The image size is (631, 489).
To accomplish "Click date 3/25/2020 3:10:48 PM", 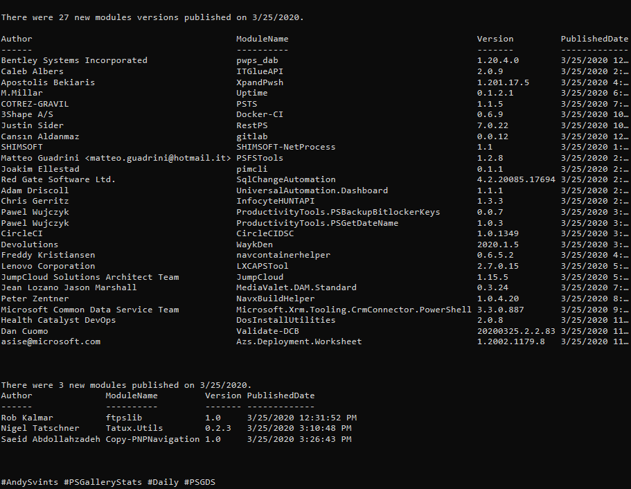I will click(299, 428).
